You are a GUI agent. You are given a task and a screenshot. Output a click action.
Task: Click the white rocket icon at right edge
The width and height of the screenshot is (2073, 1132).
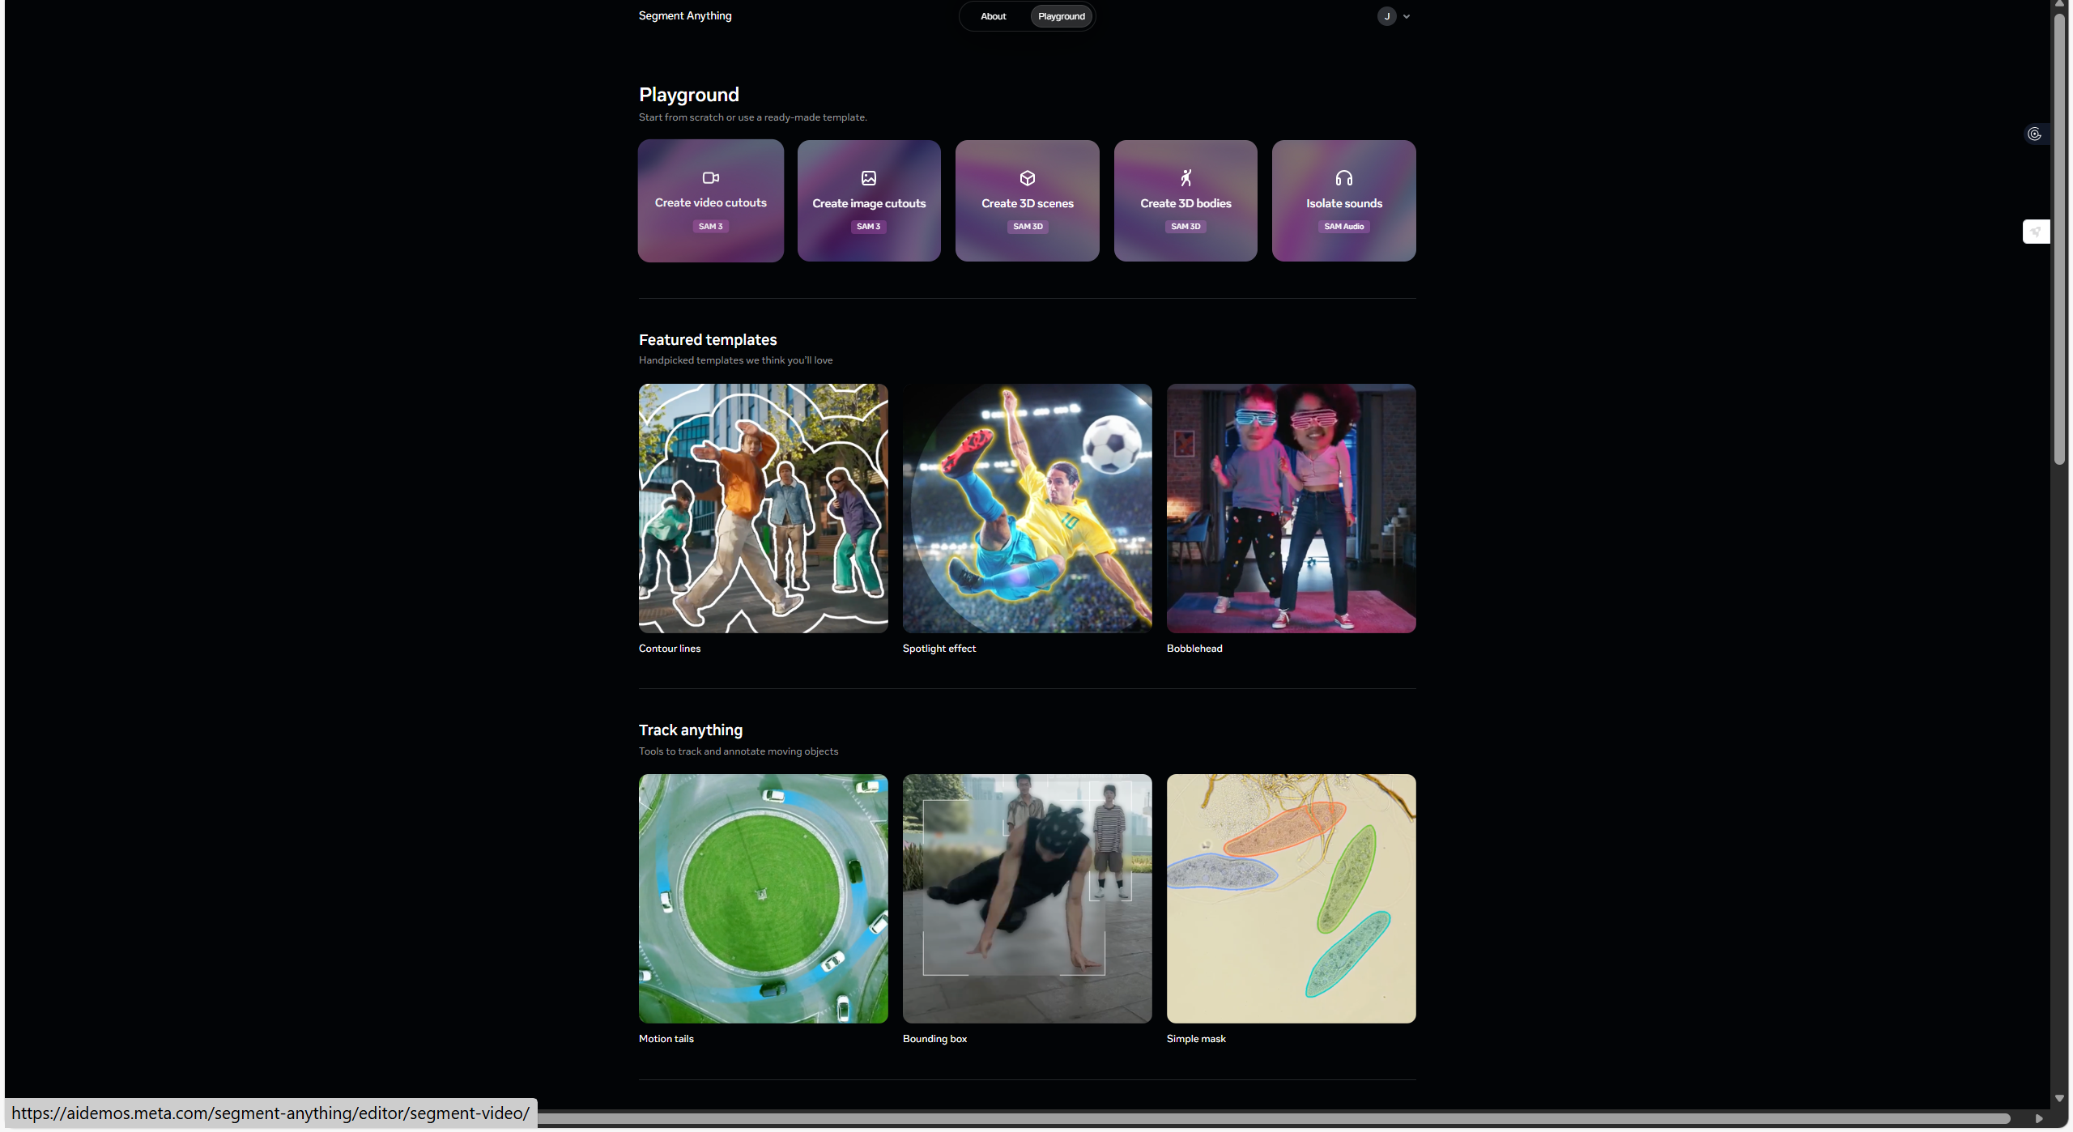[2036, 232]
